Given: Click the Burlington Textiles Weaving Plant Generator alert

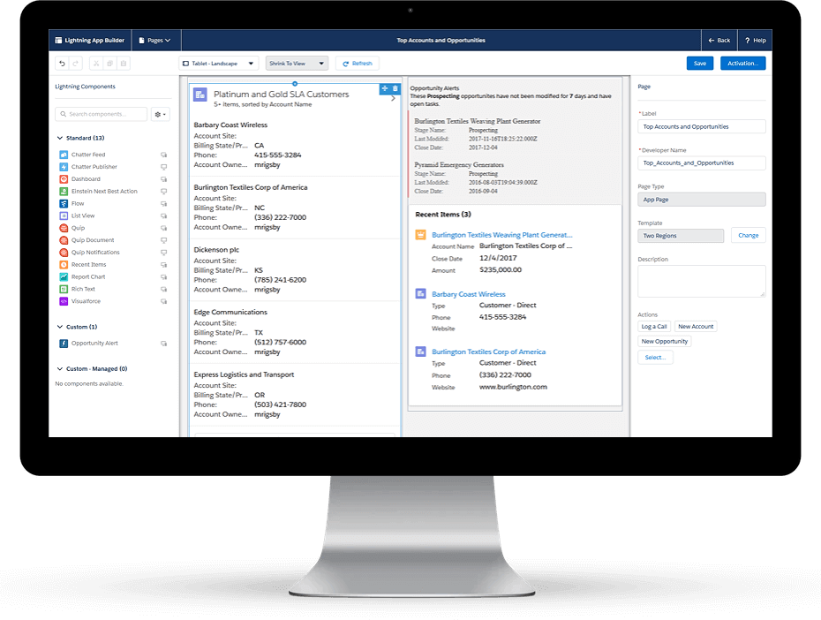Looking at the screenshot, I should (477, 122).
